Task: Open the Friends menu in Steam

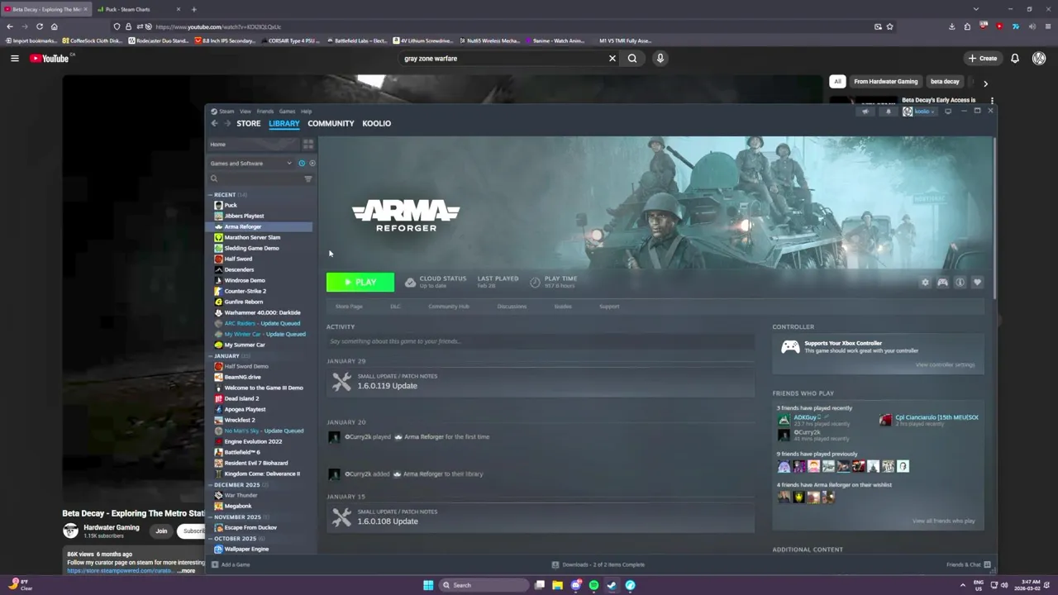Action: tap(265, 111)
